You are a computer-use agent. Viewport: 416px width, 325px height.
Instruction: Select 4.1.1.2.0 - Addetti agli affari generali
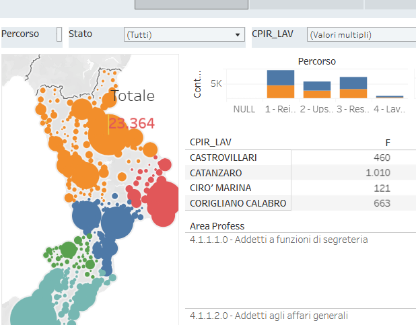[x=269, y=316]
